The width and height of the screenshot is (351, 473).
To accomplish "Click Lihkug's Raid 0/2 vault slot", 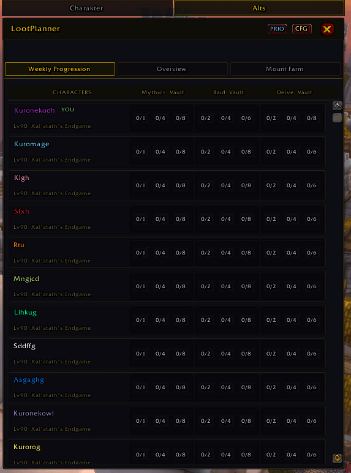I will click(x=205, y=320).
